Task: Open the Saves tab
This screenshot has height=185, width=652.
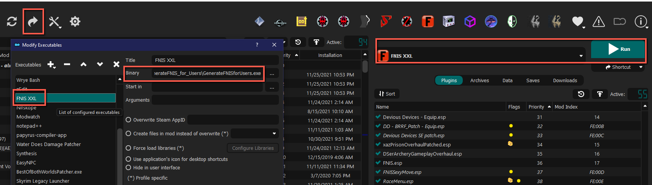Action: [x=533, y=80]
